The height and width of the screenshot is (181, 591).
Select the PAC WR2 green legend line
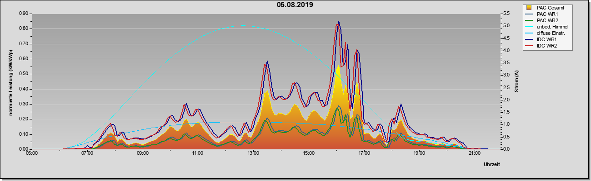click(530, 20)
